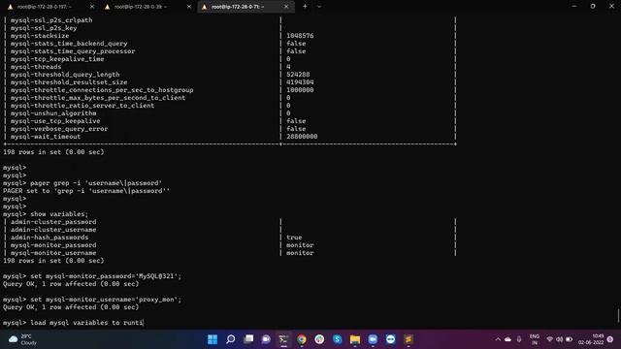Click mysql-stats_time_query_processor variable name

73,51
